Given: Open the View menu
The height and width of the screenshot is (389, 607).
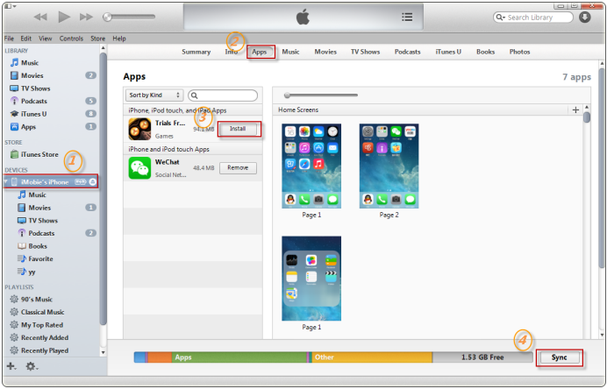Looking at the screenshot, I should click(45, 39).
